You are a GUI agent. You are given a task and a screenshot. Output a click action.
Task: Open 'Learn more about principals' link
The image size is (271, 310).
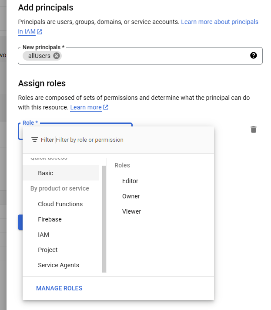(x=219, y=22)
